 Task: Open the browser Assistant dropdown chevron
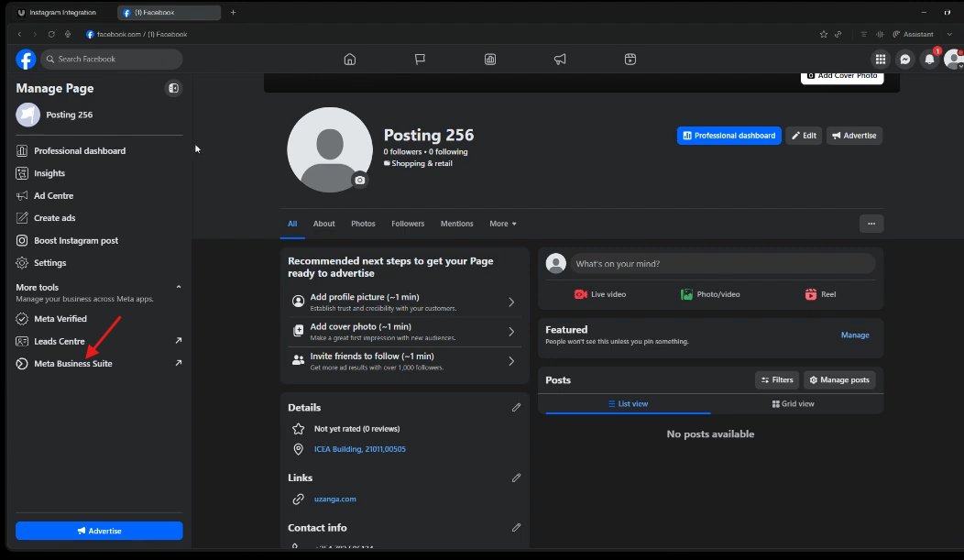(x=949, y=35)
